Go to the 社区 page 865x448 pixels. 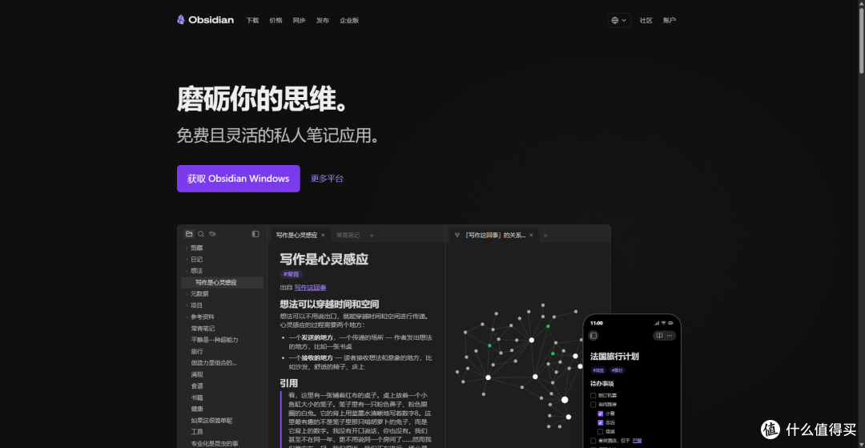tap(646, 20)
